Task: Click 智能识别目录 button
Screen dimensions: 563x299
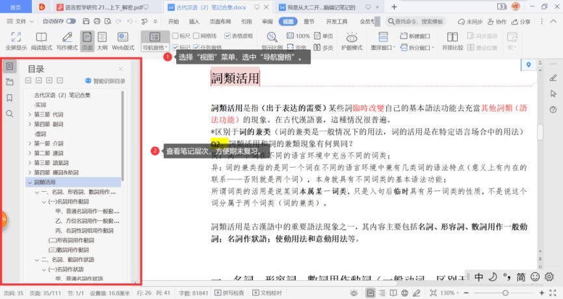Action: pyautogui.click(x=105, y=81)
